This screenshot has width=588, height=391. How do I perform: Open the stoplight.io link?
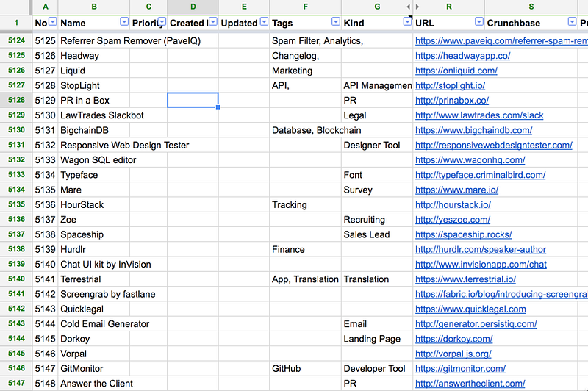click(x=450, y=85)
